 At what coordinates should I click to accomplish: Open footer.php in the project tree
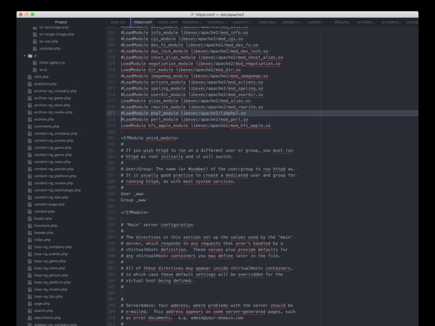[x=43, y=219]
